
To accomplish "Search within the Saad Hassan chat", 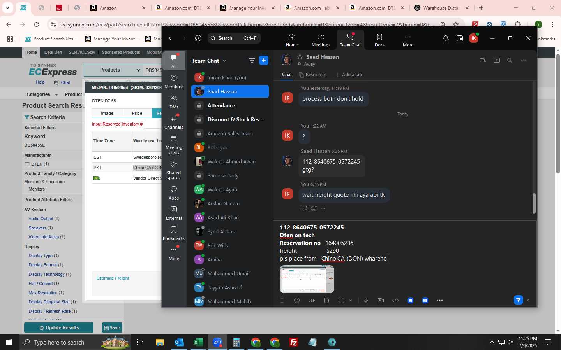I will pyautogui.click(x=510, y=60).
